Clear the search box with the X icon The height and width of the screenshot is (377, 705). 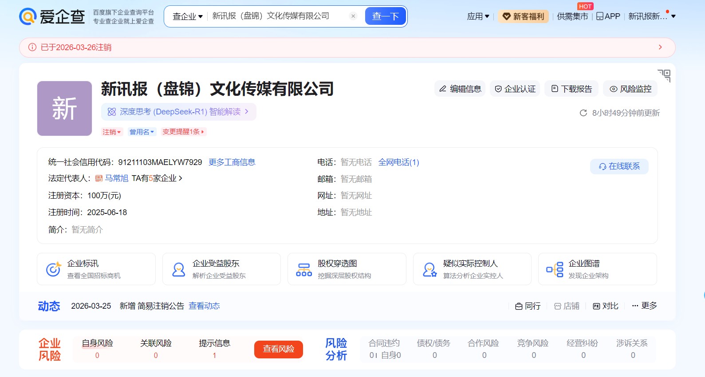353,16
